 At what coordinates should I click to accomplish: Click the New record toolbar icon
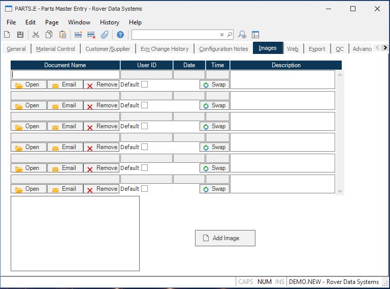(x=7, y=35)
